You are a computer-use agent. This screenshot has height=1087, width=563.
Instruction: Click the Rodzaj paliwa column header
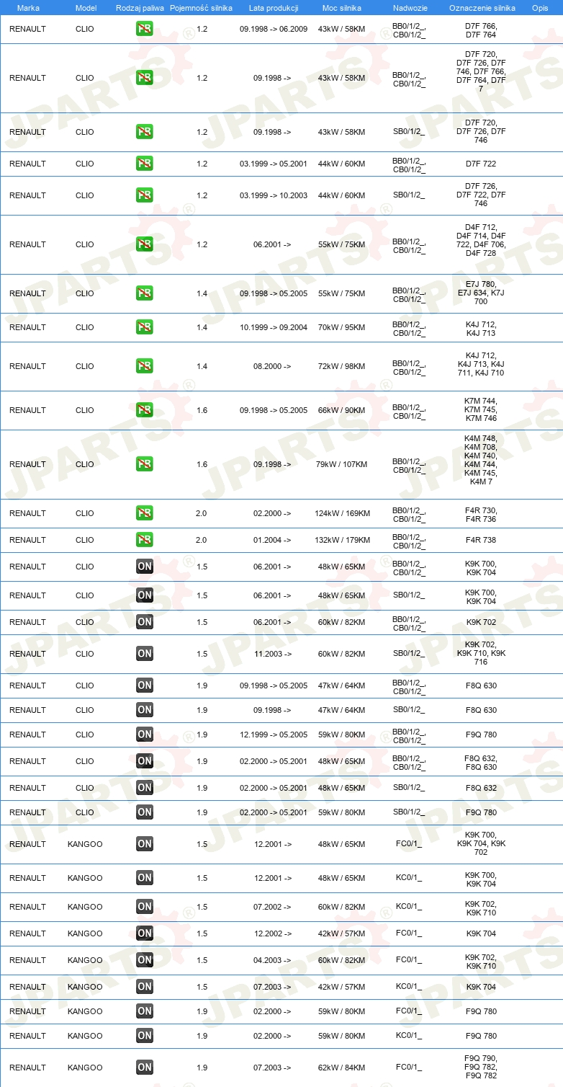click(140, 8)
